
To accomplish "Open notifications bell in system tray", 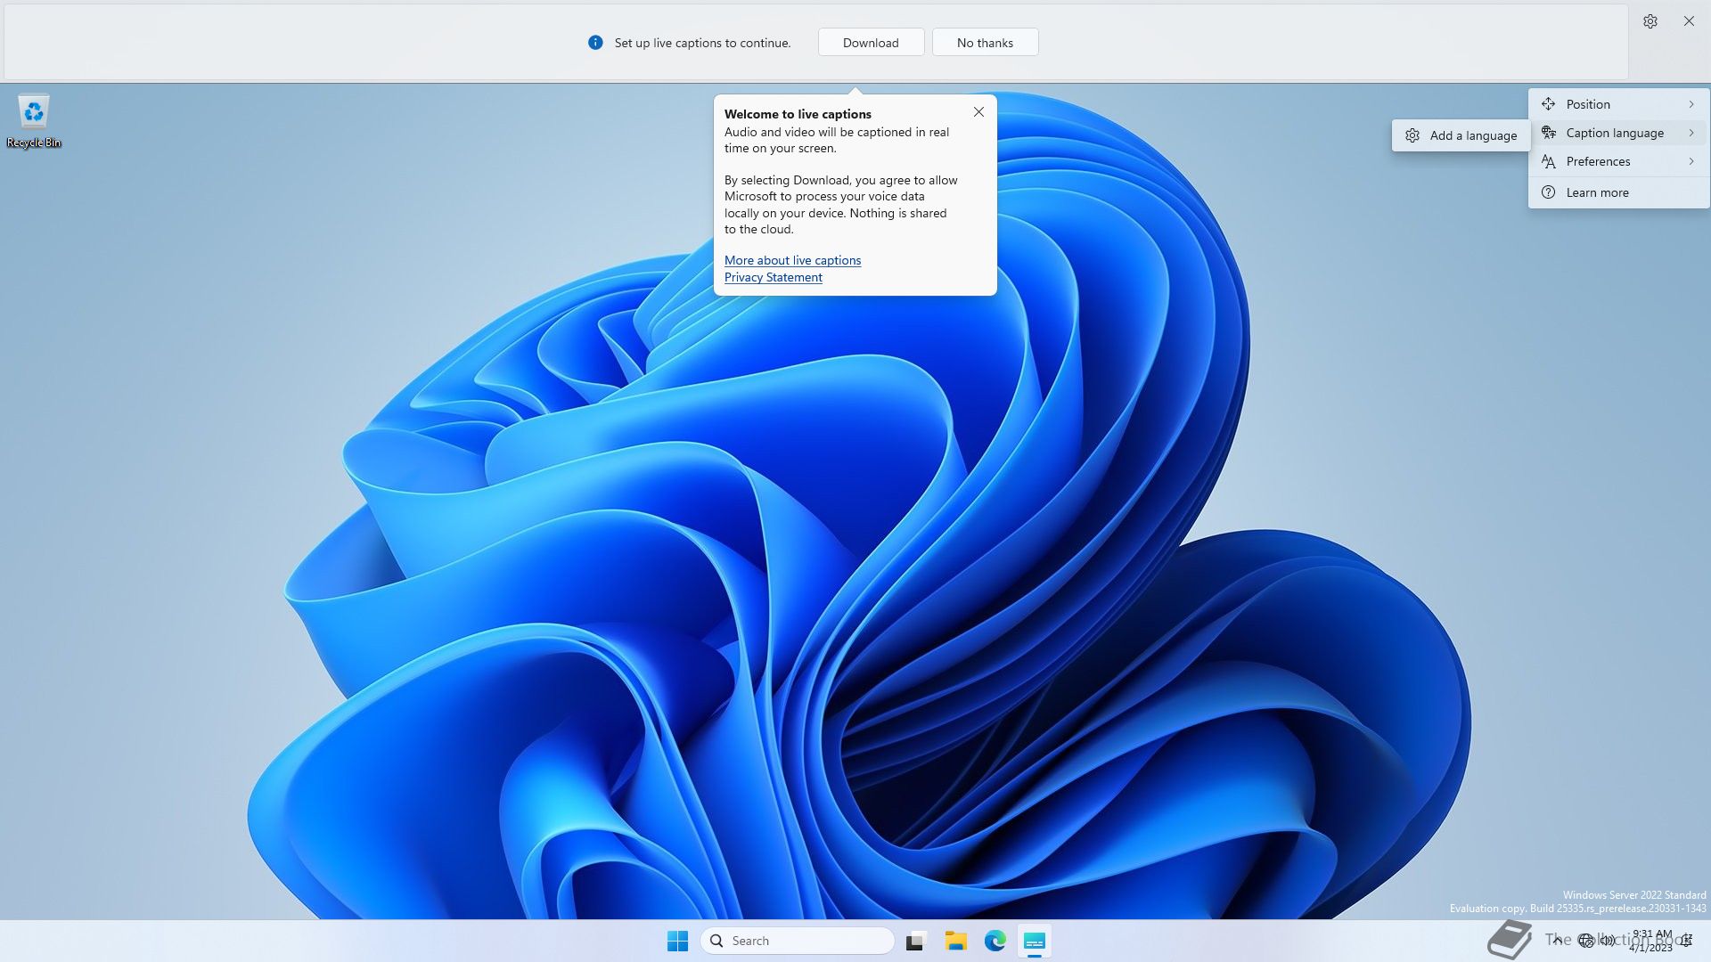I will pos(1686,941).
